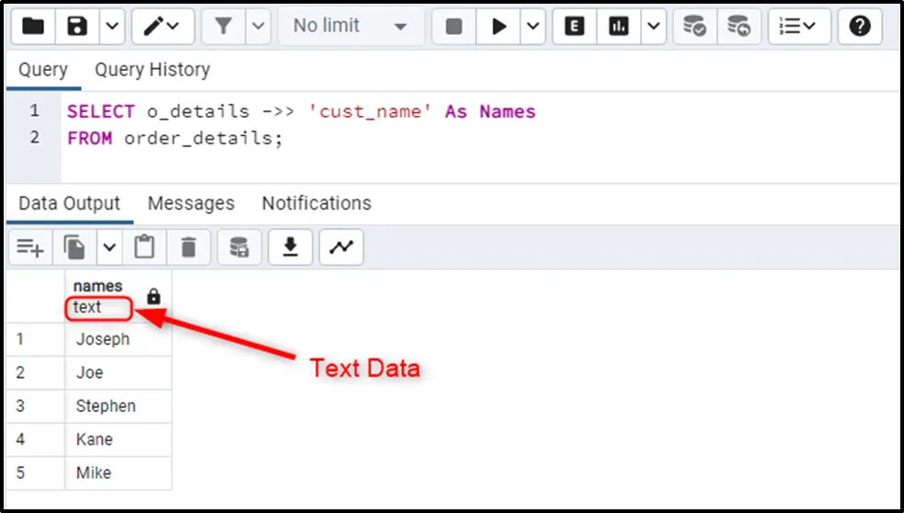Expand the Save File dropdown arrow
Image resolution: width=904 pixels, height=513 pixels.
[x=110, y=27]
